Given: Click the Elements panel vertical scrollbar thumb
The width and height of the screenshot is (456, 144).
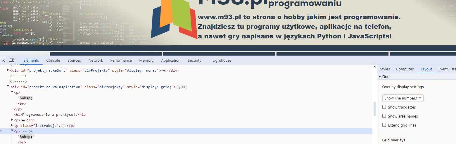Looking at the screenshot, I should coord(374,109).
